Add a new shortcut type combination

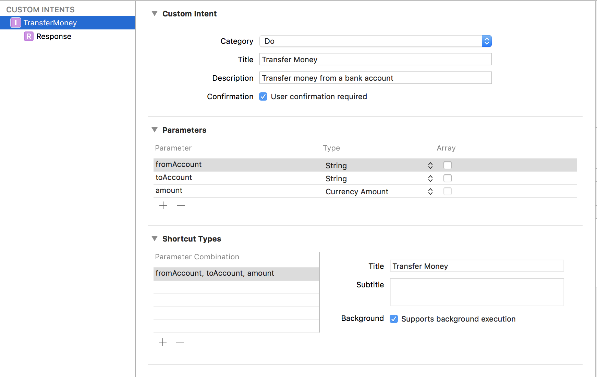tap(163, 342)
